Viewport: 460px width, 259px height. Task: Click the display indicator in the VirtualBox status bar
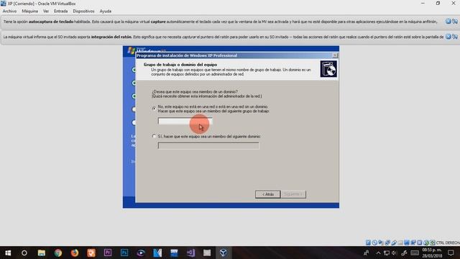click(x=407, y=242)
